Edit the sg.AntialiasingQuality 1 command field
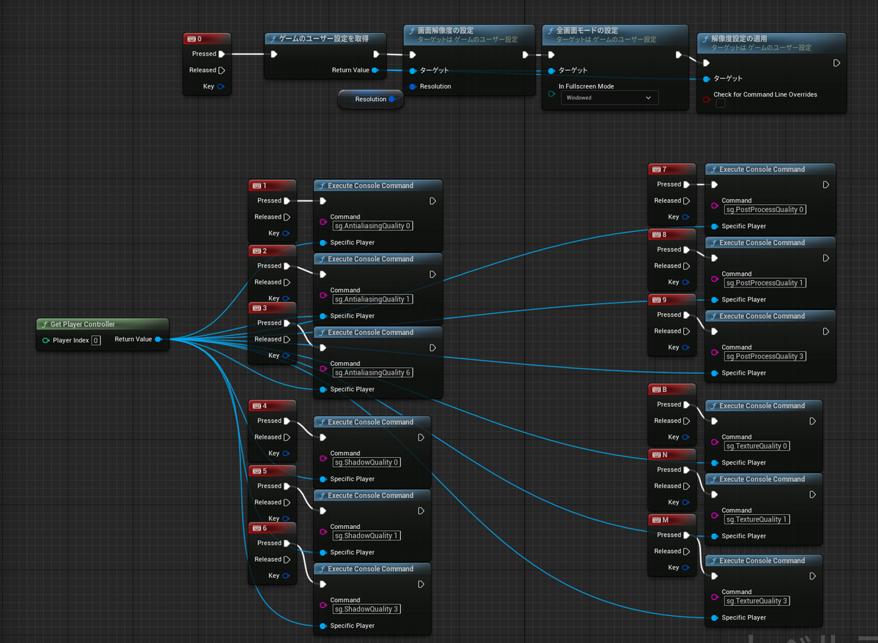Viewport: 878px width, 643px height. pyautogui.click(x=372, y=299)
